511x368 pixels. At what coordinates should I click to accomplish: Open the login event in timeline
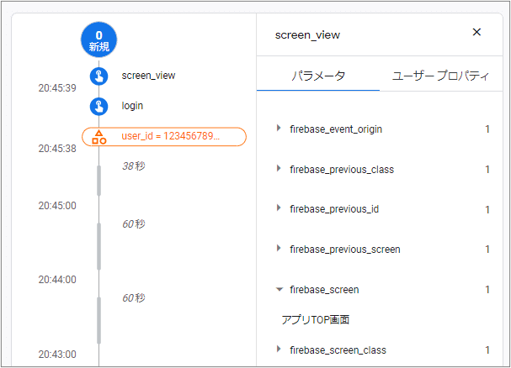132,106
